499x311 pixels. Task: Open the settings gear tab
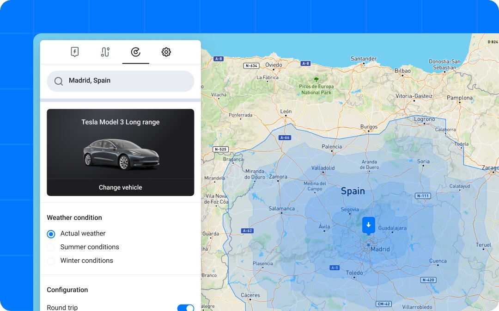166,52
